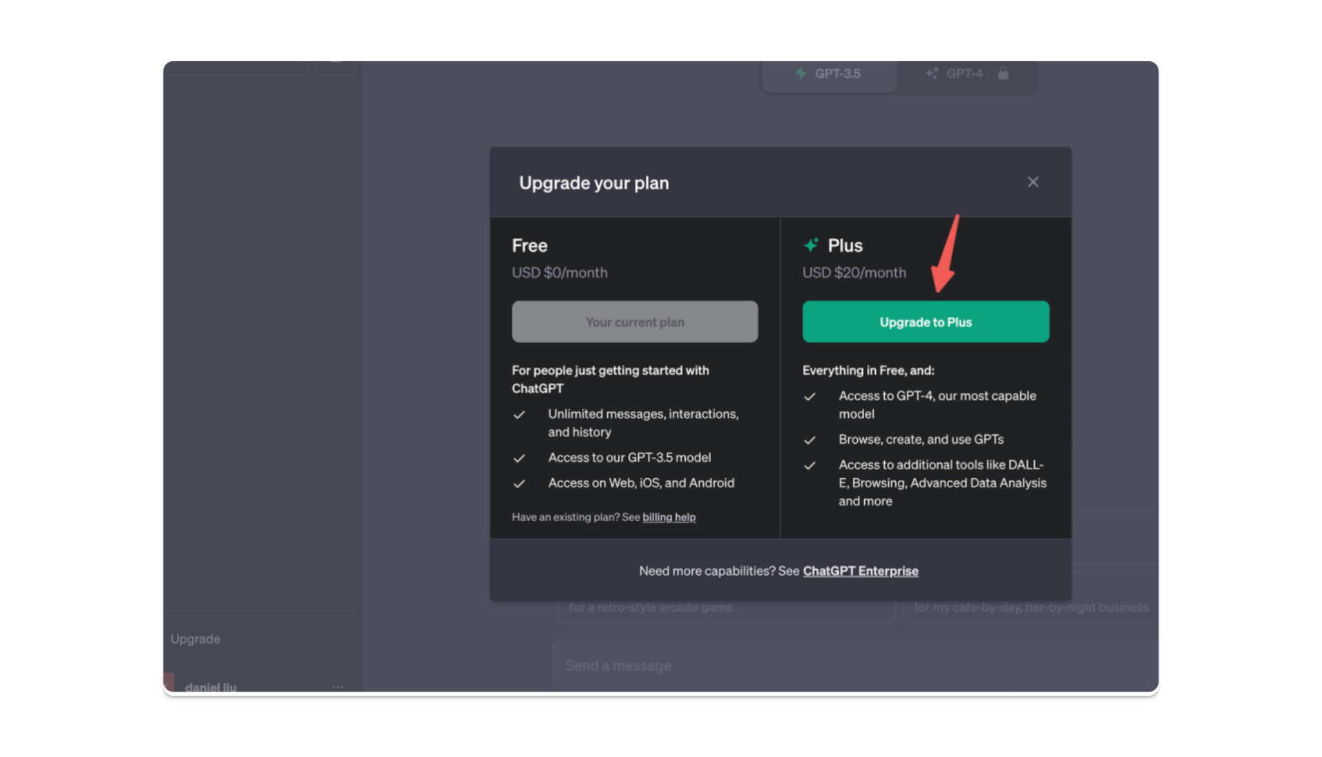Click the daniel liu avatar image

(169, 683)
